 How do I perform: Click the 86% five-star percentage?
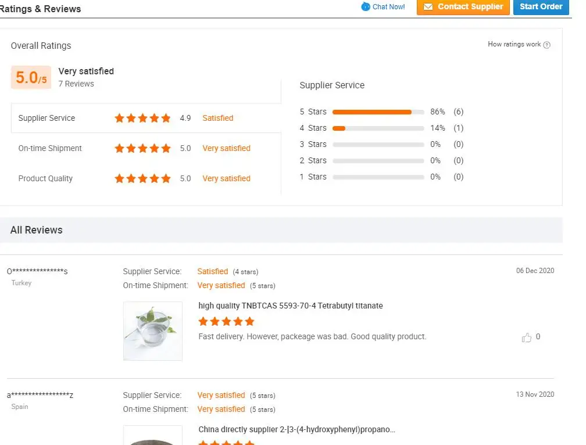coord(438,112)
